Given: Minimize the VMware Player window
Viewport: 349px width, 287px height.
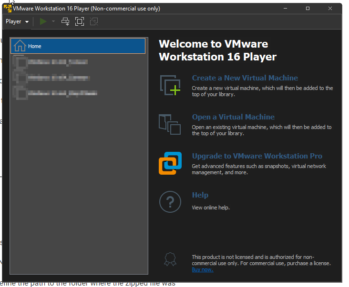Looking at the screenshot, I should pos(285,9).
